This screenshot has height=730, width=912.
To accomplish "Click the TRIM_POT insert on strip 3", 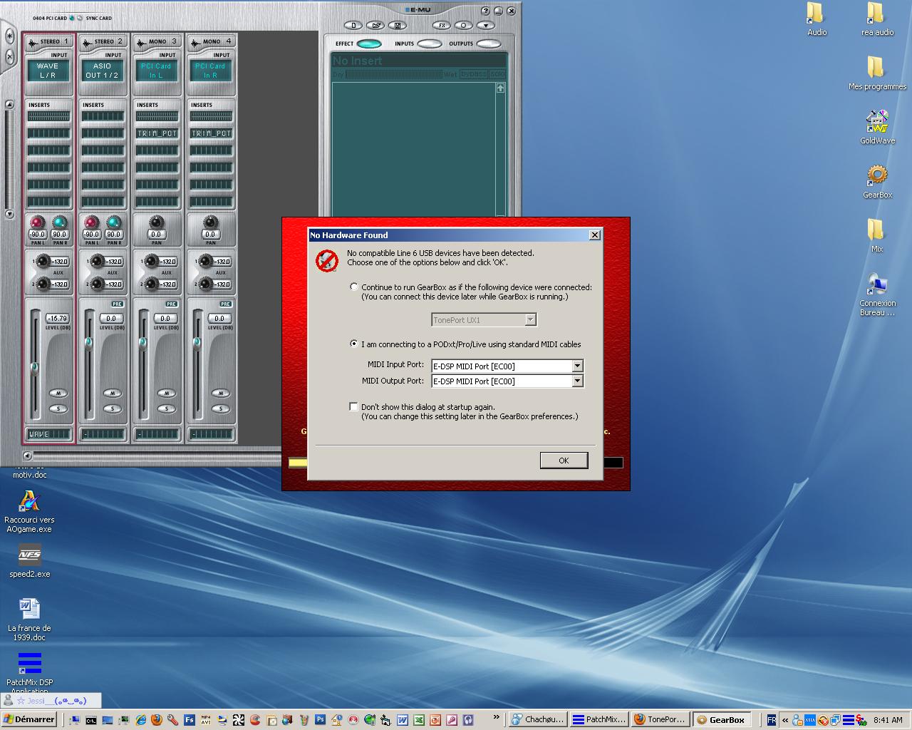I will click(x=157, y=133).
